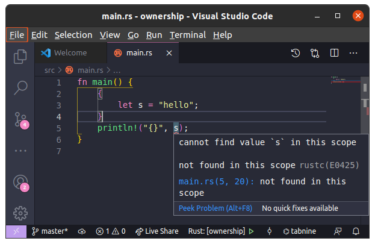
Task: Open Source Control view with 4 changes
Action: (x=21, y=120)
